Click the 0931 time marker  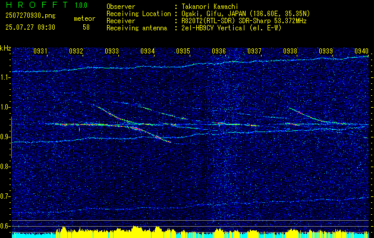tap(40, 51)
